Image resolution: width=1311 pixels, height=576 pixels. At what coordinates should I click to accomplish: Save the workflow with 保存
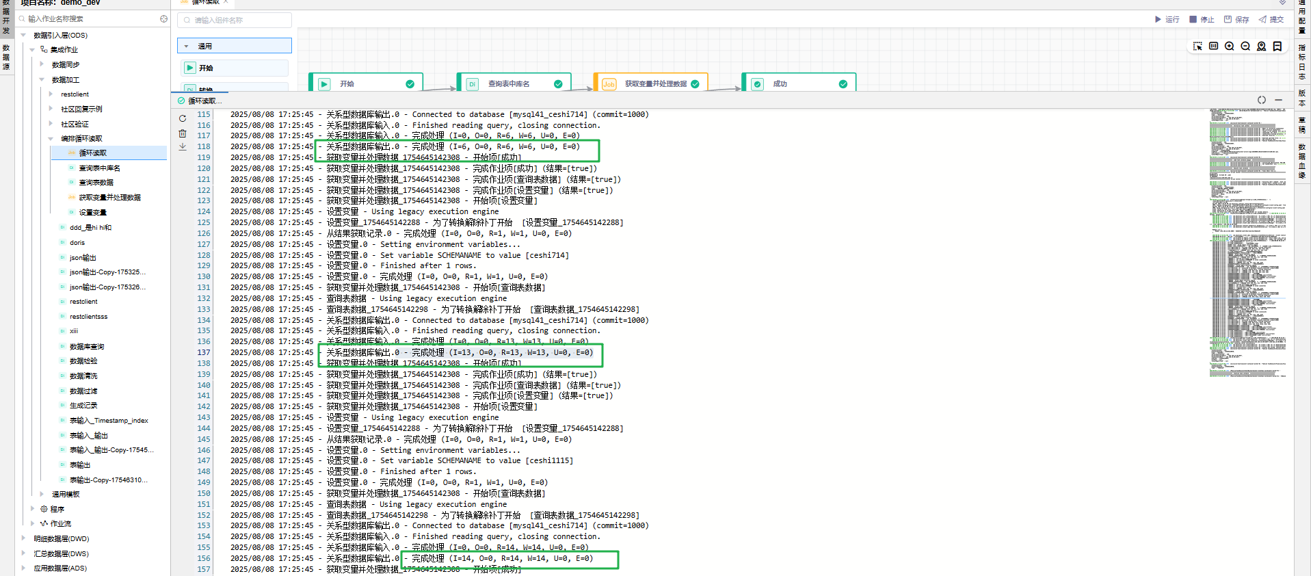pyautogui.click(x=1236, y=19)
